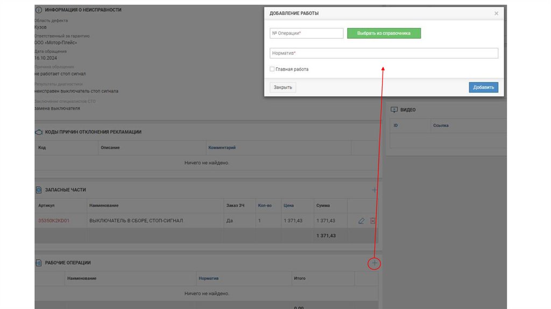Click the Запасные части section icon
551x309 pixels.
(x=39, y=190)
